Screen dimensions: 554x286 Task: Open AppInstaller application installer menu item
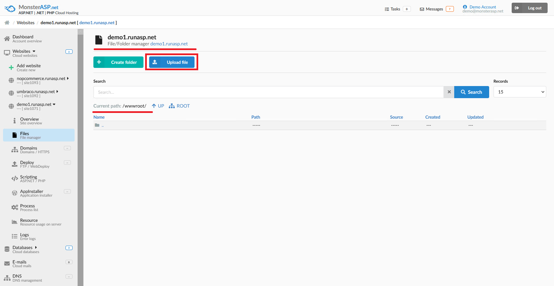(39, 193)
